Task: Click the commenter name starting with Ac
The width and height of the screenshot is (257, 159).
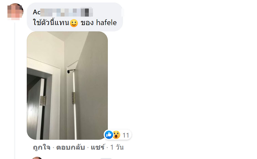Action: click(63, 12)
